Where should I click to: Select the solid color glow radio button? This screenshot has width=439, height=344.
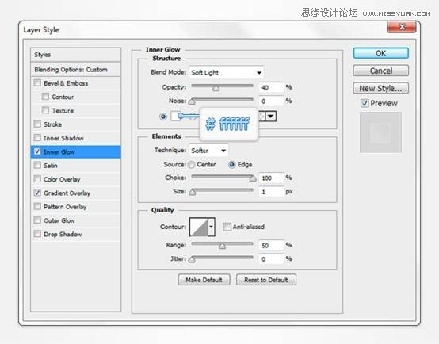[x=163, y=117]
